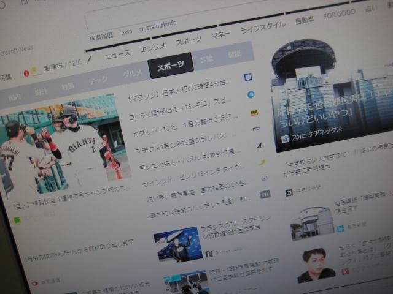Open the 自民党 building thumbnail story
Screen dimensions: 393x294
313,223
